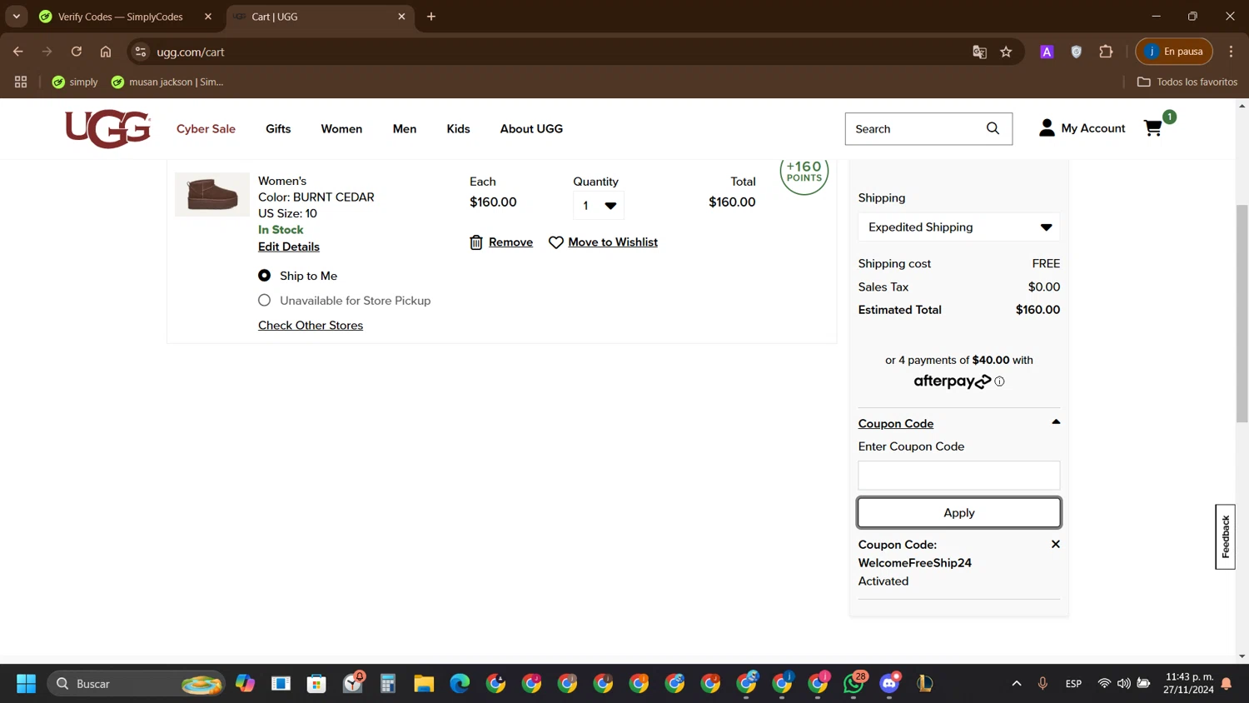Image resolution: width=1249 pixels, height=703 pixels.
Task: Click the shield extension icon
Action: 1077,52
